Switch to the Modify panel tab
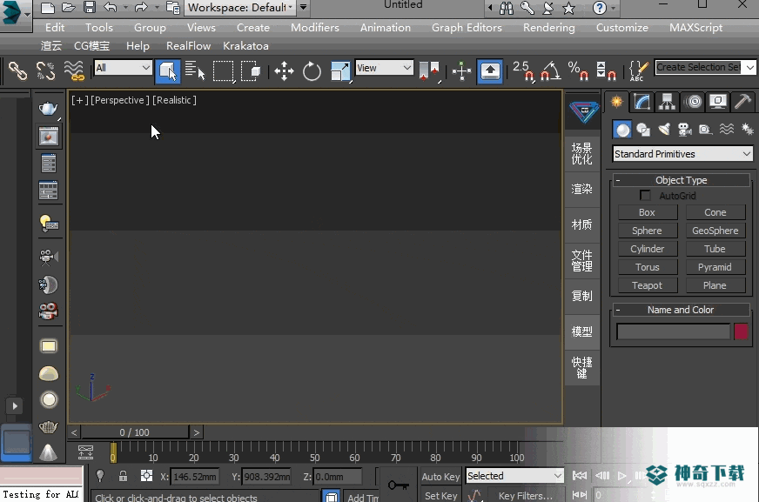This screenshot has height=502, width=759. (641, 102)
